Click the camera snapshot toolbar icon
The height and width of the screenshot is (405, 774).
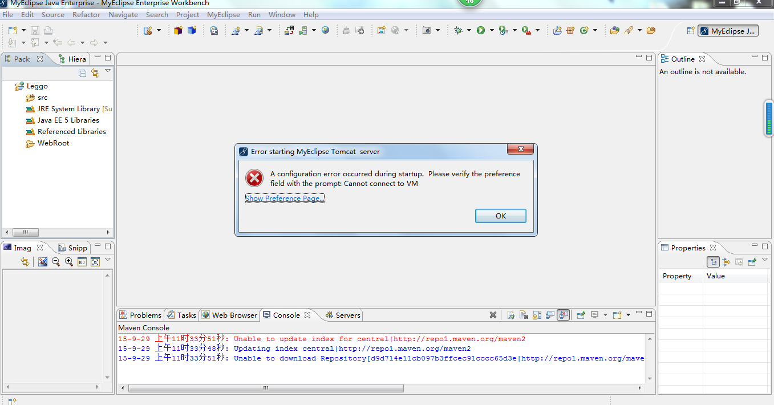tap(427, 30)
